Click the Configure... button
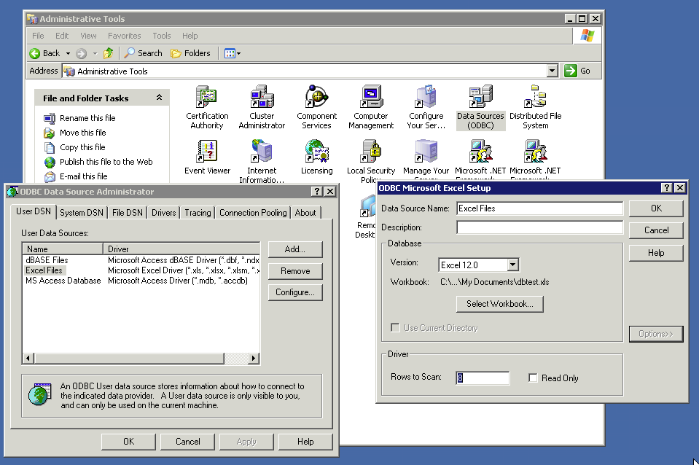Viewport: 699px width, 465px height. click(295, 292)
